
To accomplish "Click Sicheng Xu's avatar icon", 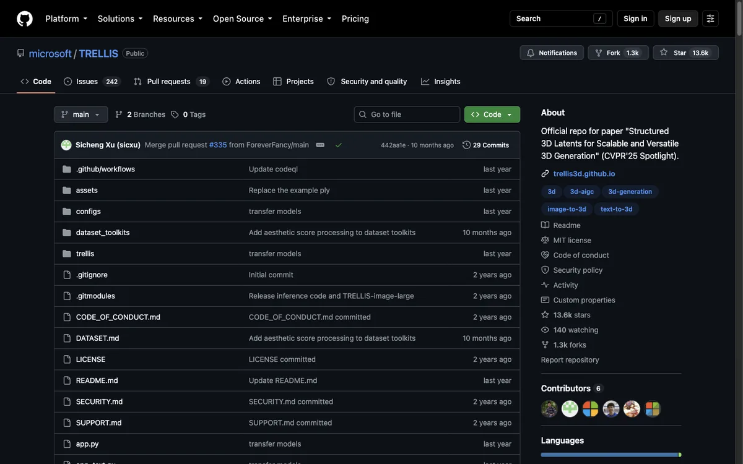I will (66, 145).
